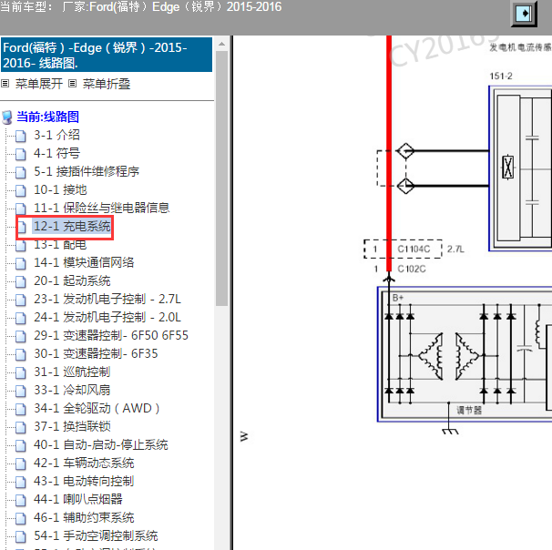
Task: Click the page icon beside 33-1 冷却风扇
Action: coord(21,391)
